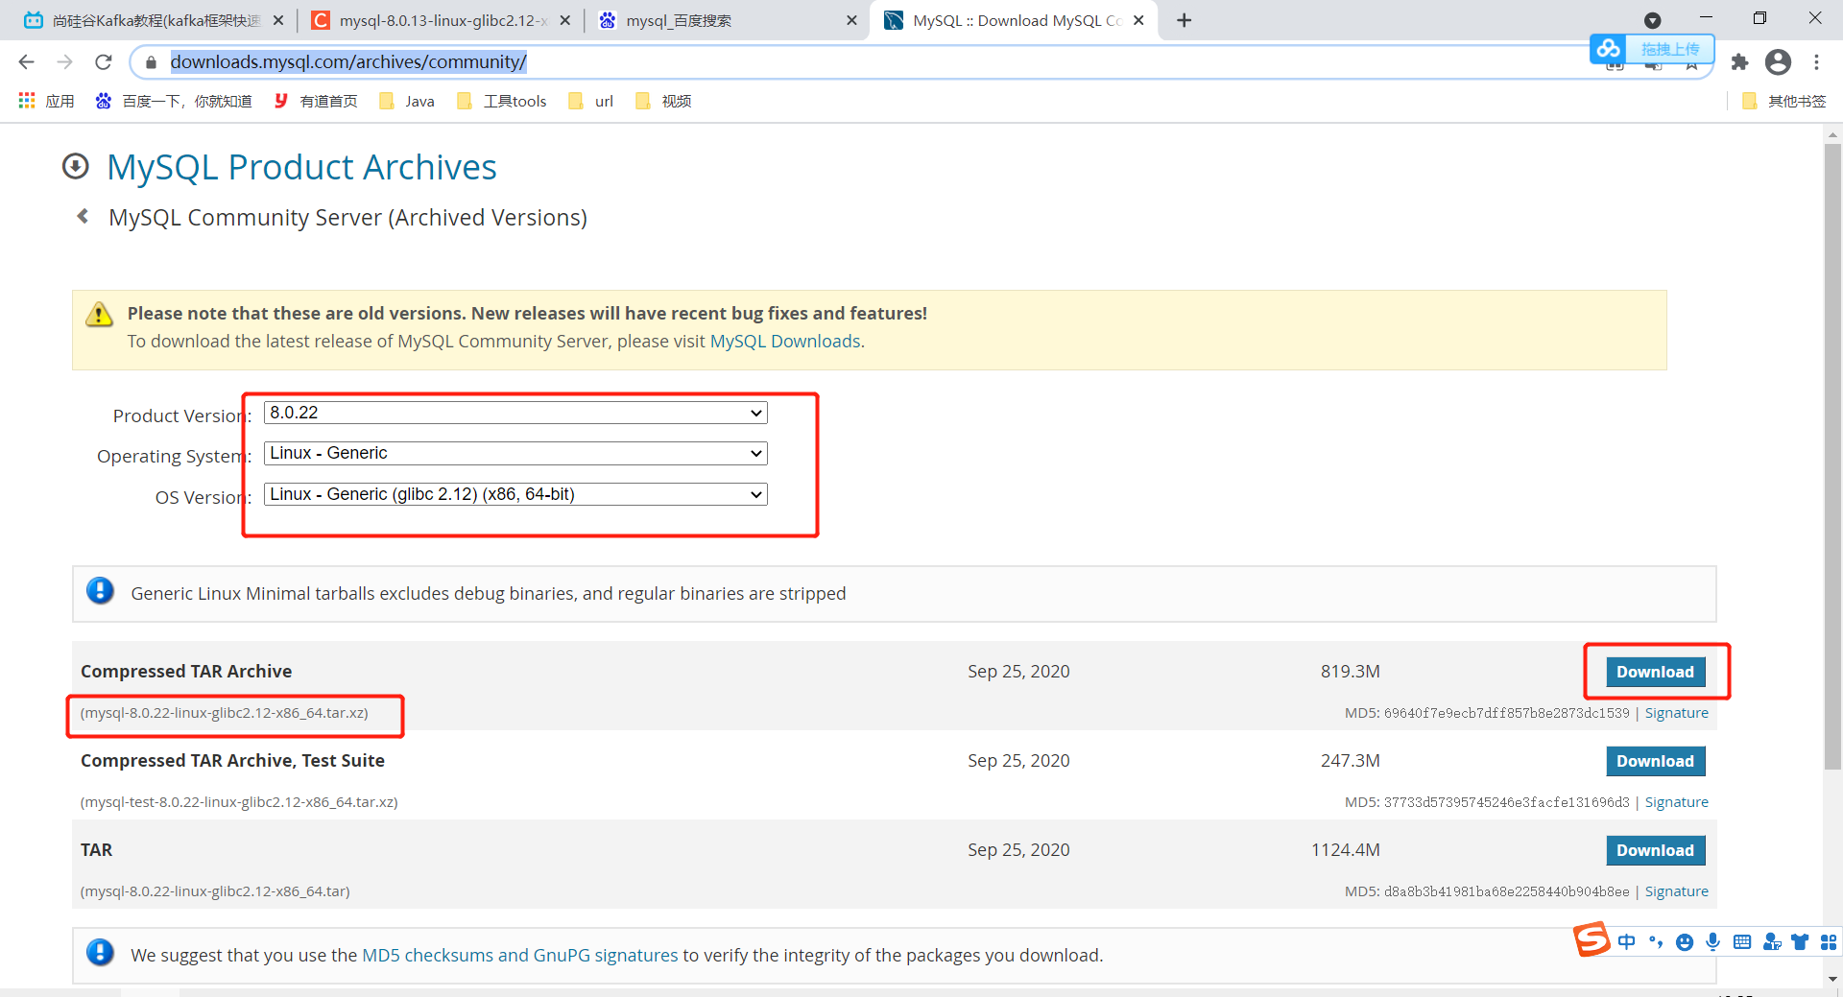
Task: Click the site lock icon in address bar
Action: point(151,62)
